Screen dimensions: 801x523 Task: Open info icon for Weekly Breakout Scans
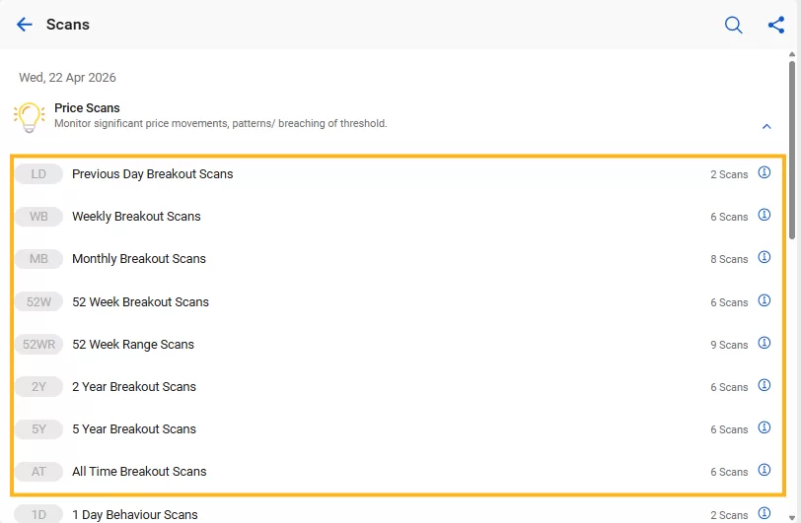(x=764, y=216)
